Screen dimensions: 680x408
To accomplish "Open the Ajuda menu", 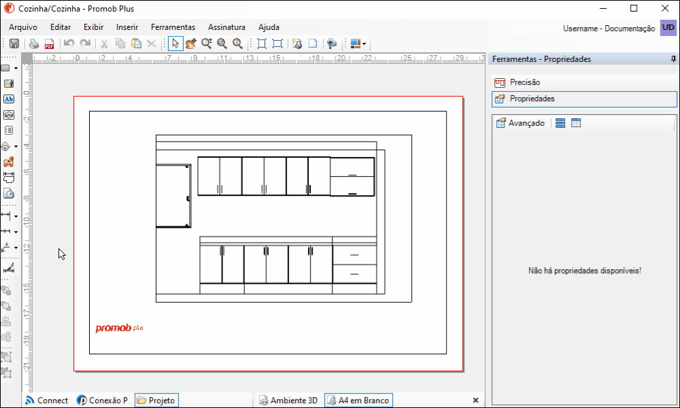I will pyautogui.click(x=269, y=27).
